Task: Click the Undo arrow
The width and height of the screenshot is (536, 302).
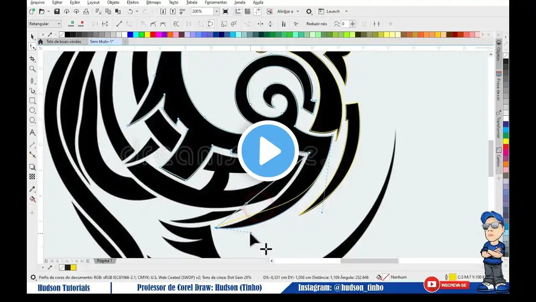Action: pyautogui.click(x=130, y=11)
